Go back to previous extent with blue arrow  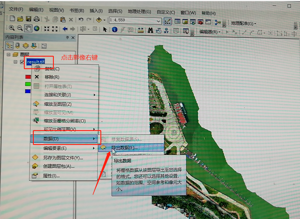click(x=65, y=29)
